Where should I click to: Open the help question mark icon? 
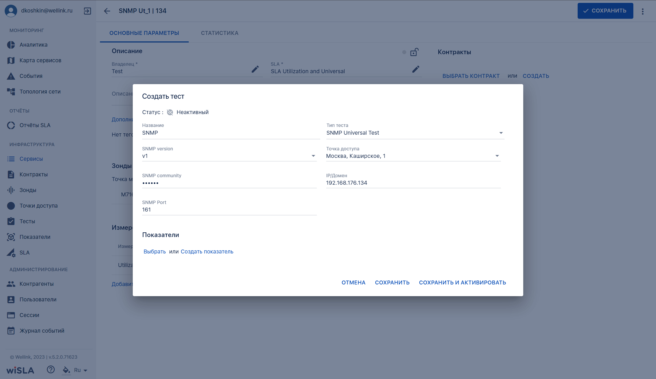[51, 370]
